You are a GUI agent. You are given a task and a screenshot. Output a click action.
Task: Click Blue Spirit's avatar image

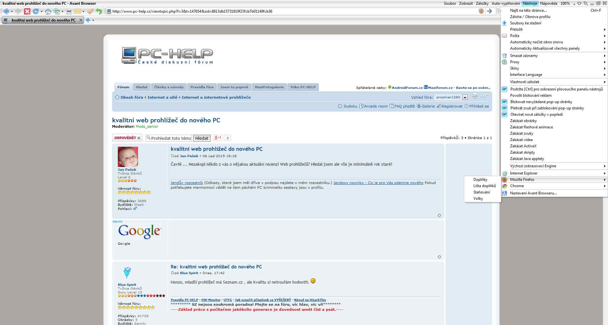[x=127, y=272]
